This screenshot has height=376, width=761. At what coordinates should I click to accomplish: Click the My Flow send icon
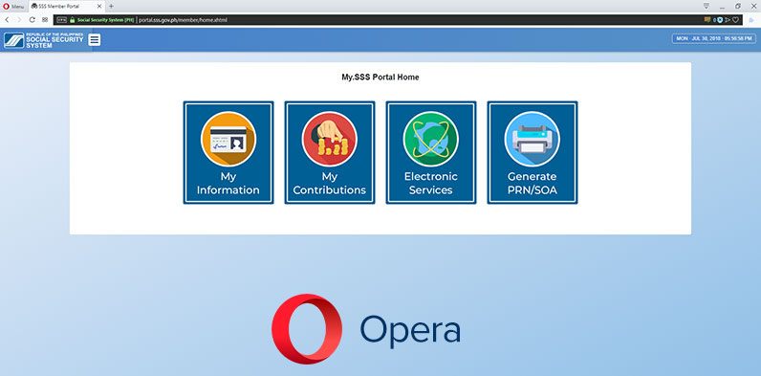point(728,20)
